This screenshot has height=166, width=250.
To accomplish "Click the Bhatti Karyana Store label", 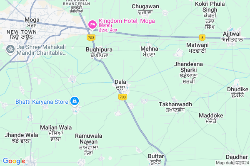I will [x=42, y=102].
